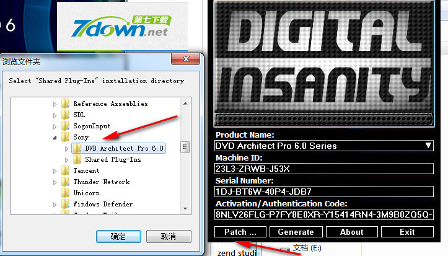Click the Reference Assemblies folder icon
Image resolution: width=448 pixels, height=256 pixels.
point(66,104)
